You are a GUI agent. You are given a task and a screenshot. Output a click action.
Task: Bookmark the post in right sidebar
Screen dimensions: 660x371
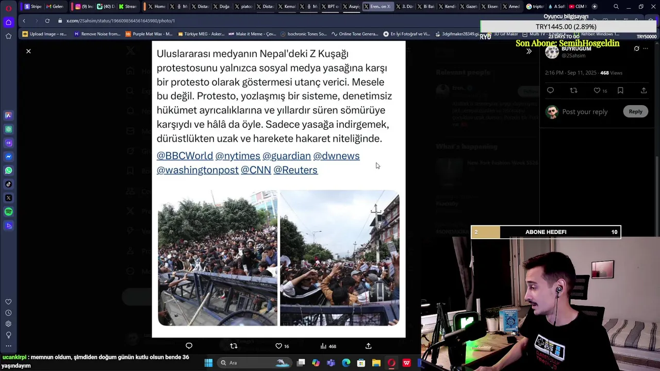[x=620, y=90]
